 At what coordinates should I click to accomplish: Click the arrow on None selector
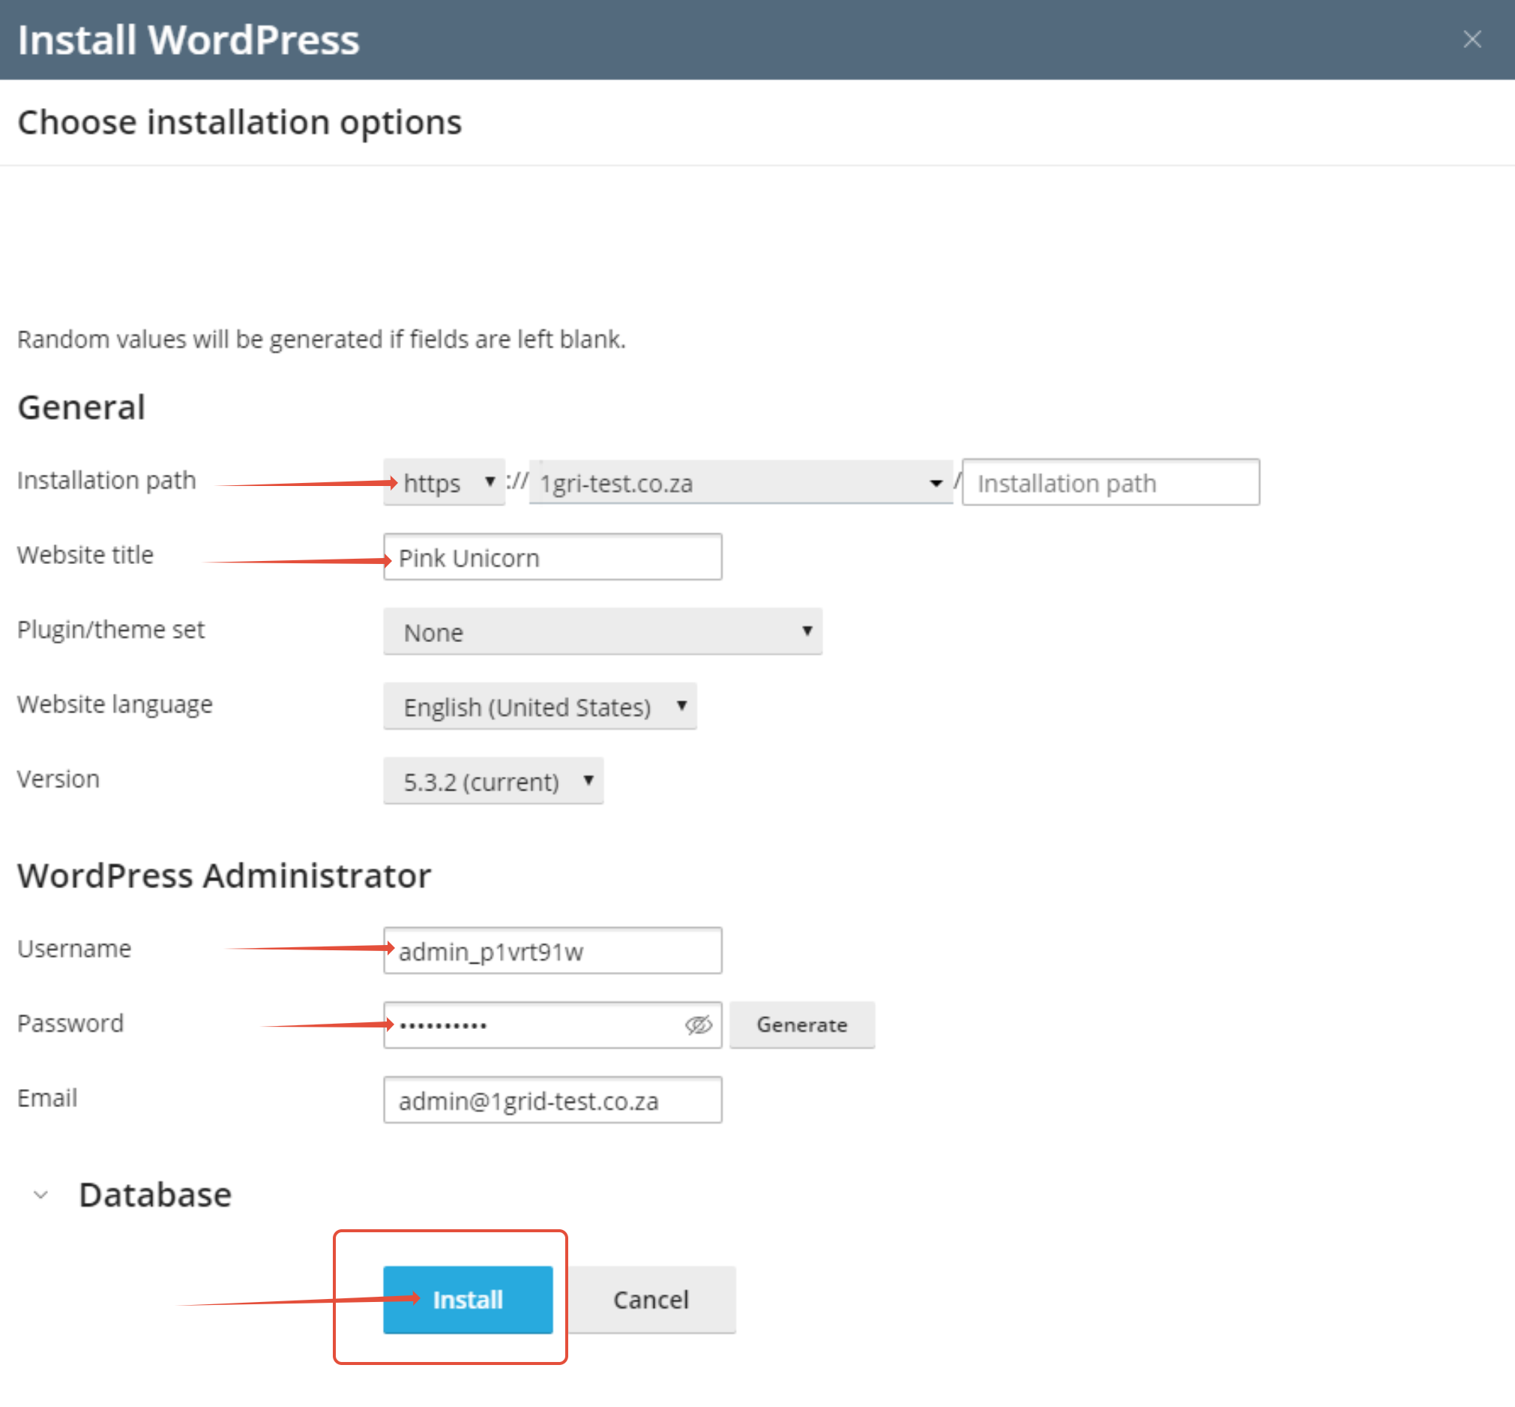[x=807, y=631]
